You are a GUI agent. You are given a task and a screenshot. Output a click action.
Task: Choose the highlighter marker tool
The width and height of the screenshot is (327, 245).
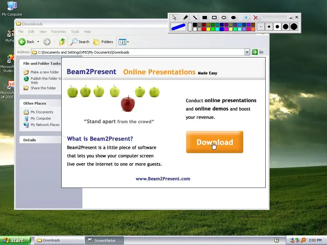tap(186, 18)
